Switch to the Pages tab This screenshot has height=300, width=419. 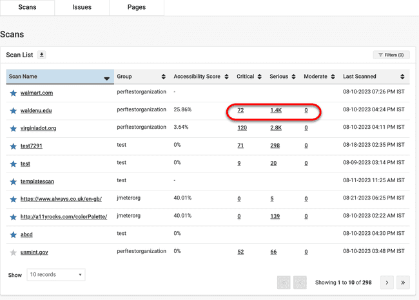click(136, 8)
